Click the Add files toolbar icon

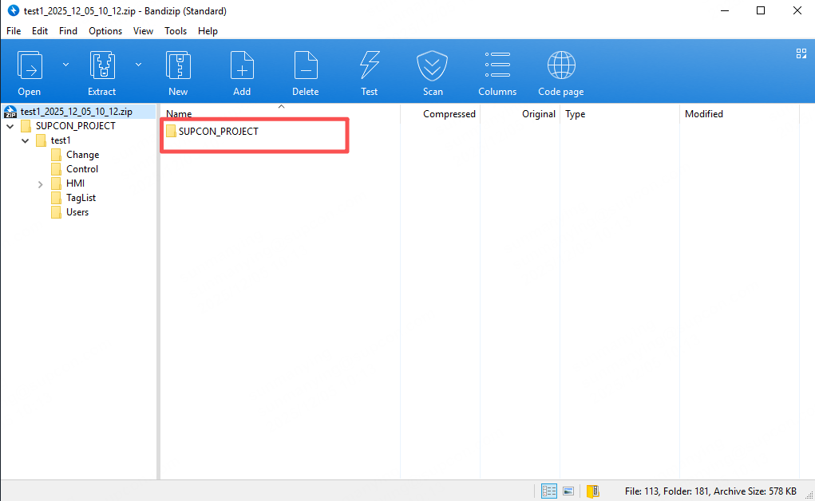coord(242,65)
